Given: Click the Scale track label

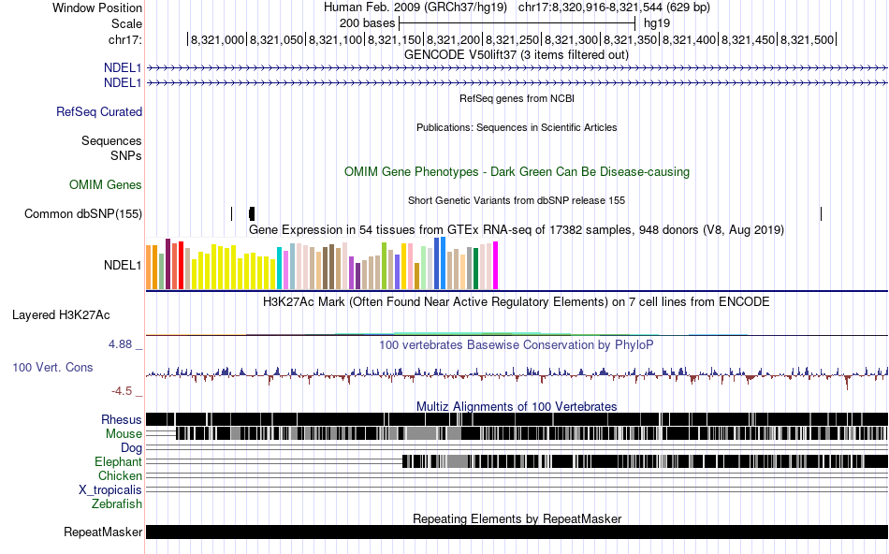Looking at the screenshot, I should (x=126, y=23).
